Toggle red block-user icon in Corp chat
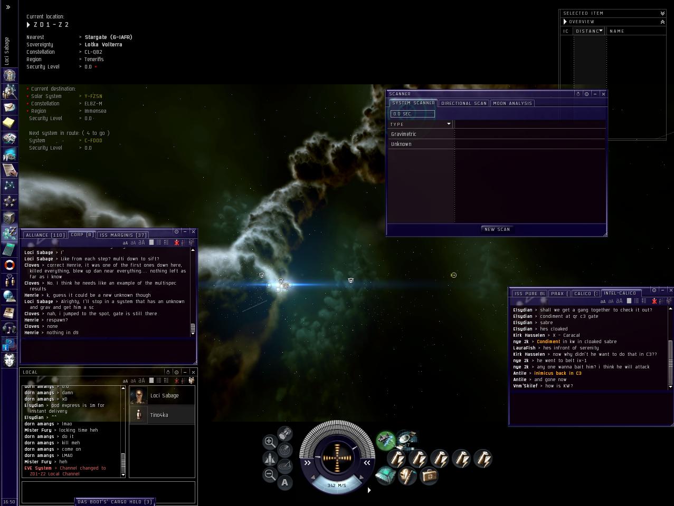Viewport: 674px width, 506px height. [176, 242]
